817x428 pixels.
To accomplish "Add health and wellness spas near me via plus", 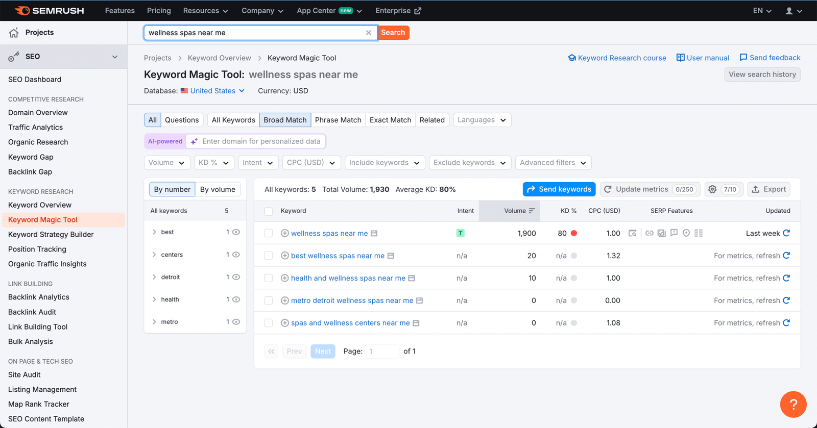I will click(x=285, y=278).
